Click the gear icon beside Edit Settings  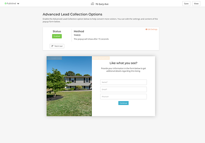pos(146,29)
